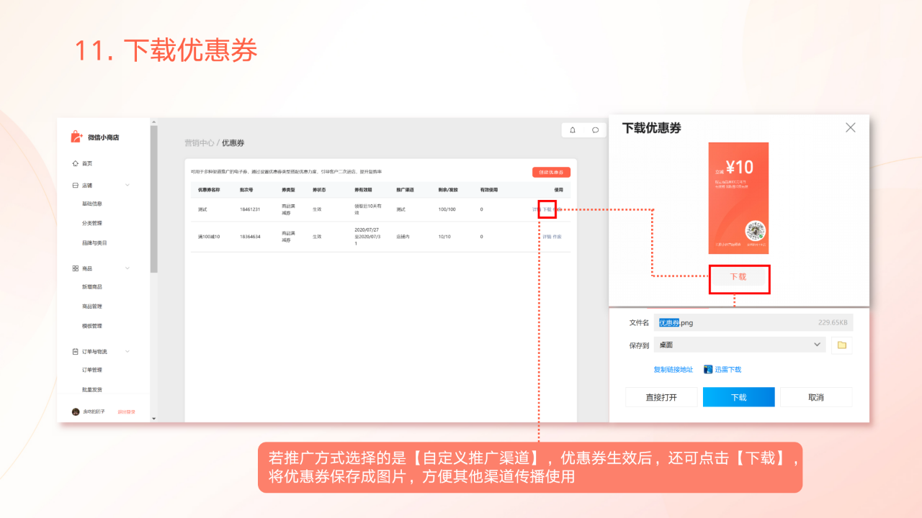Click the 取消 button
This screenshot has height=518, width=922.
point(816,397)
